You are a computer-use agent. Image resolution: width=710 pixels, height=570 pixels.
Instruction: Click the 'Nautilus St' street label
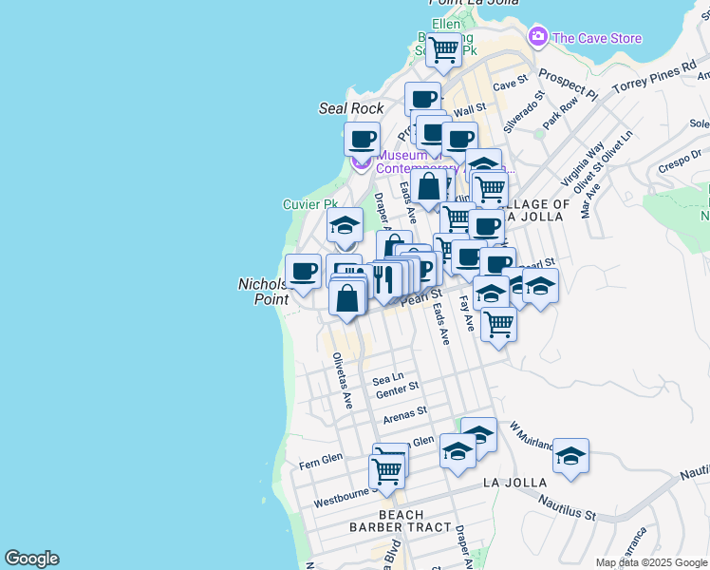567,507
